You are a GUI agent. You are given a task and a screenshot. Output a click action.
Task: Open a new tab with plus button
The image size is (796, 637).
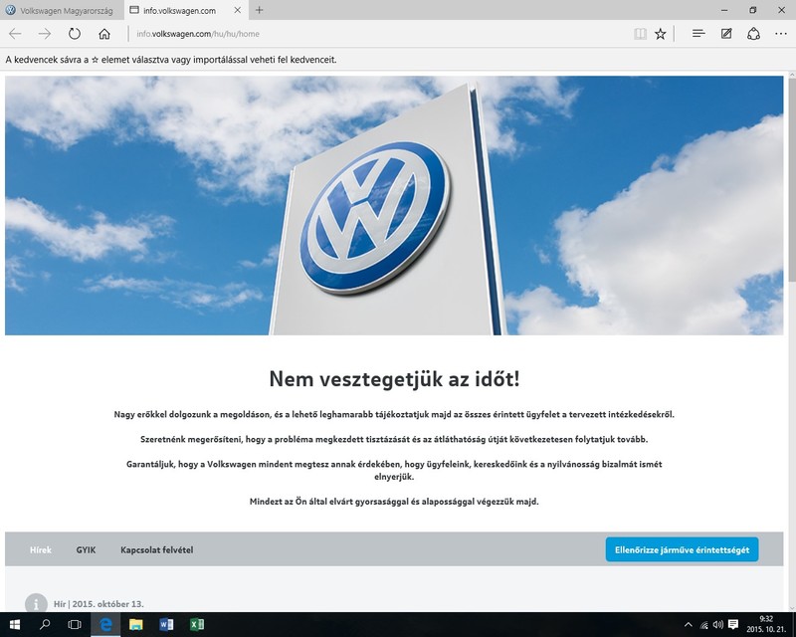259,10
